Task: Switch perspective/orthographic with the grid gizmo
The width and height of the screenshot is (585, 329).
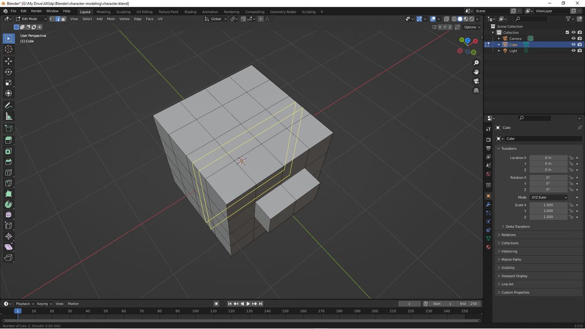Action: tap(476, 90)
